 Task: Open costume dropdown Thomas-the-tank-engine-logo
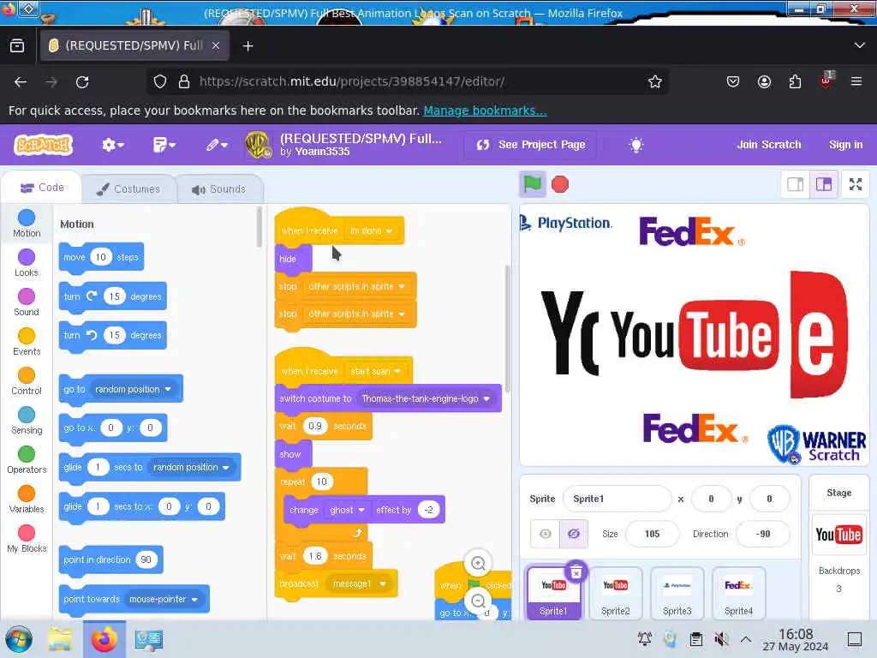426,398
